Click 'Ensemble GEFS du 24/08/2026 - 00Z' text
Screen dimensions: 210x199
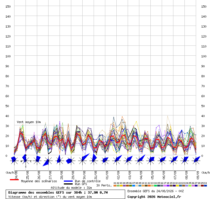[156, 191]
